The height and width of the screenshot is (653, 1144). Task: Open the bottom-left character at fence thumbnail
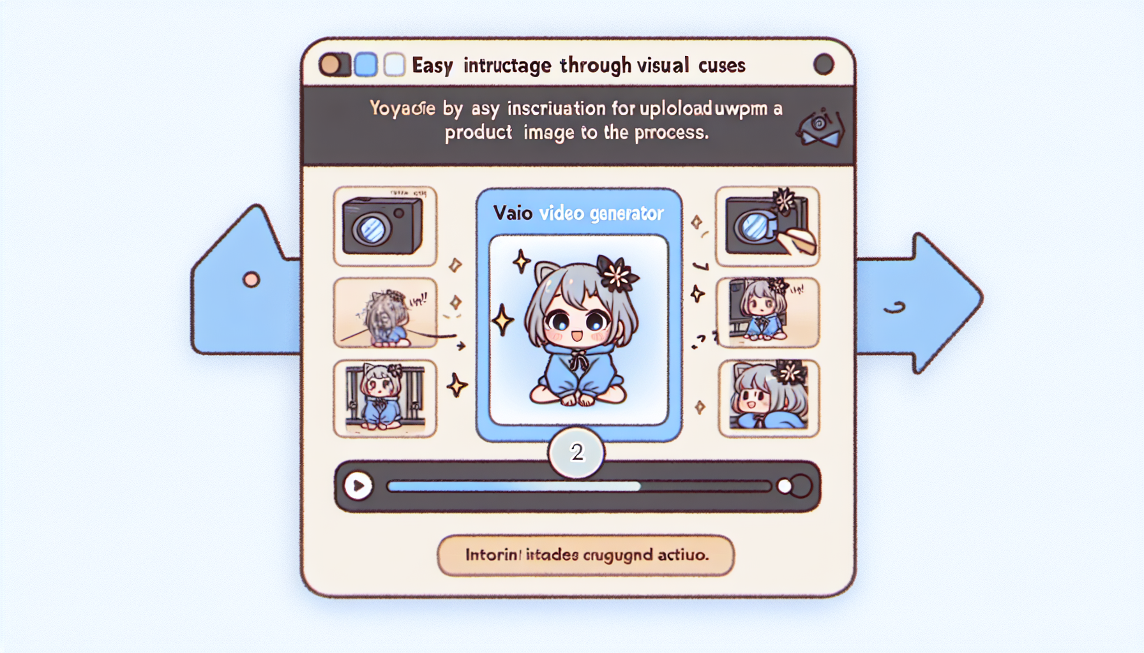(385, 399)
